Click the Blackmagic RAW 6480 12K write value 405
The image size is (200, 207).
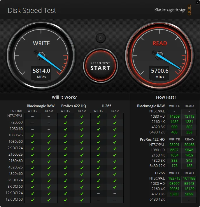coord(174,132)
